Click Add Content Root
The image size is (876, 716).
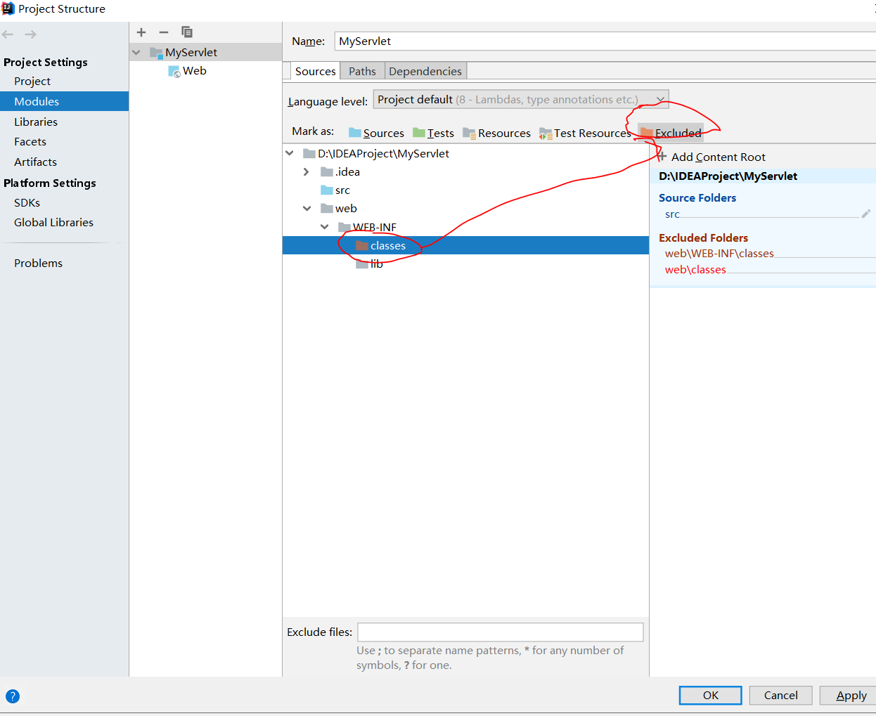(711, 157)
